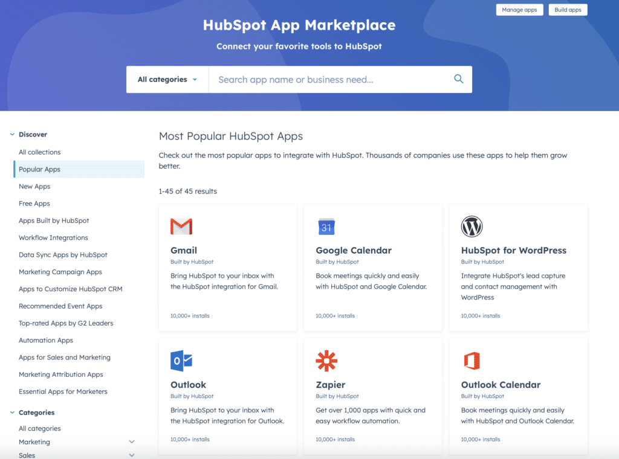The width and height of the screenshot is (619, 459).
Task: Select Popular Apps in sidebar
Action: (79, 169)
